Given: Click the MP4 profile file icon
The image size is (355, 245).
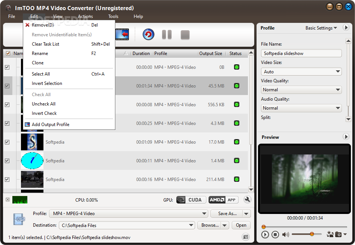Looking at the screenshot, I should point(19,219).
